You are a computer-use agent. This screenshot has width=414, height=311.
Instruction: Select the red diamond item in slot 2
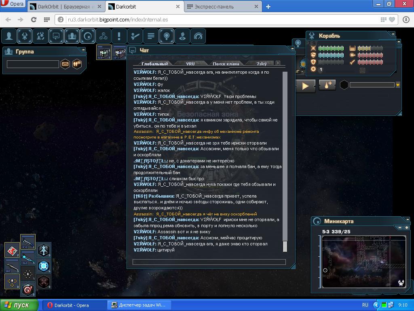point(12,250)
